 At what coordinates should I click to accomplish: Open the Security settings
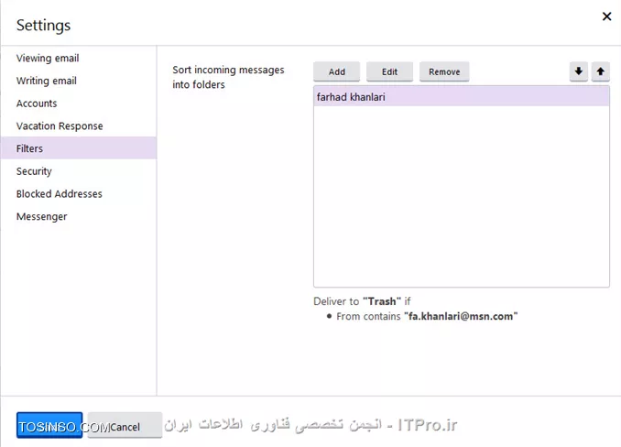(34, 171)
